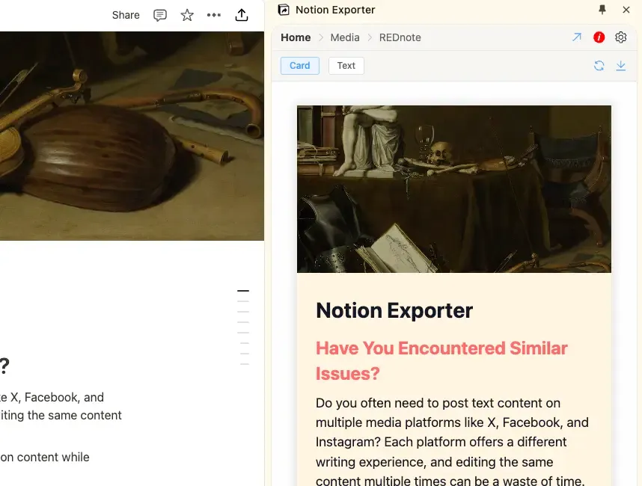Star this page as a favorite

click(x=187, y=15)
